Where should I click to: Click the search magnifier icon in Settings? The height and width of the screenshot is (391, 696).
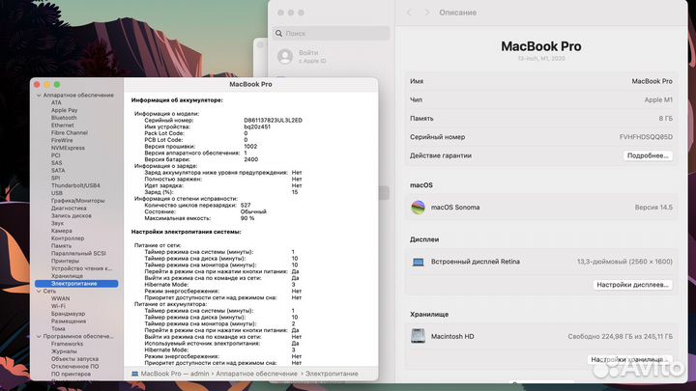point(278,33)
